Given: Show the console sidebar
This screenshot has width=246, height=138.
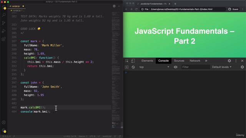Looking at the screenshot, I should click(126, 67).
